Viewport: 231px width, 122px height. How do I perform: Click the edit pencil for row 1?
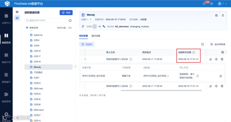pos(210,59)
